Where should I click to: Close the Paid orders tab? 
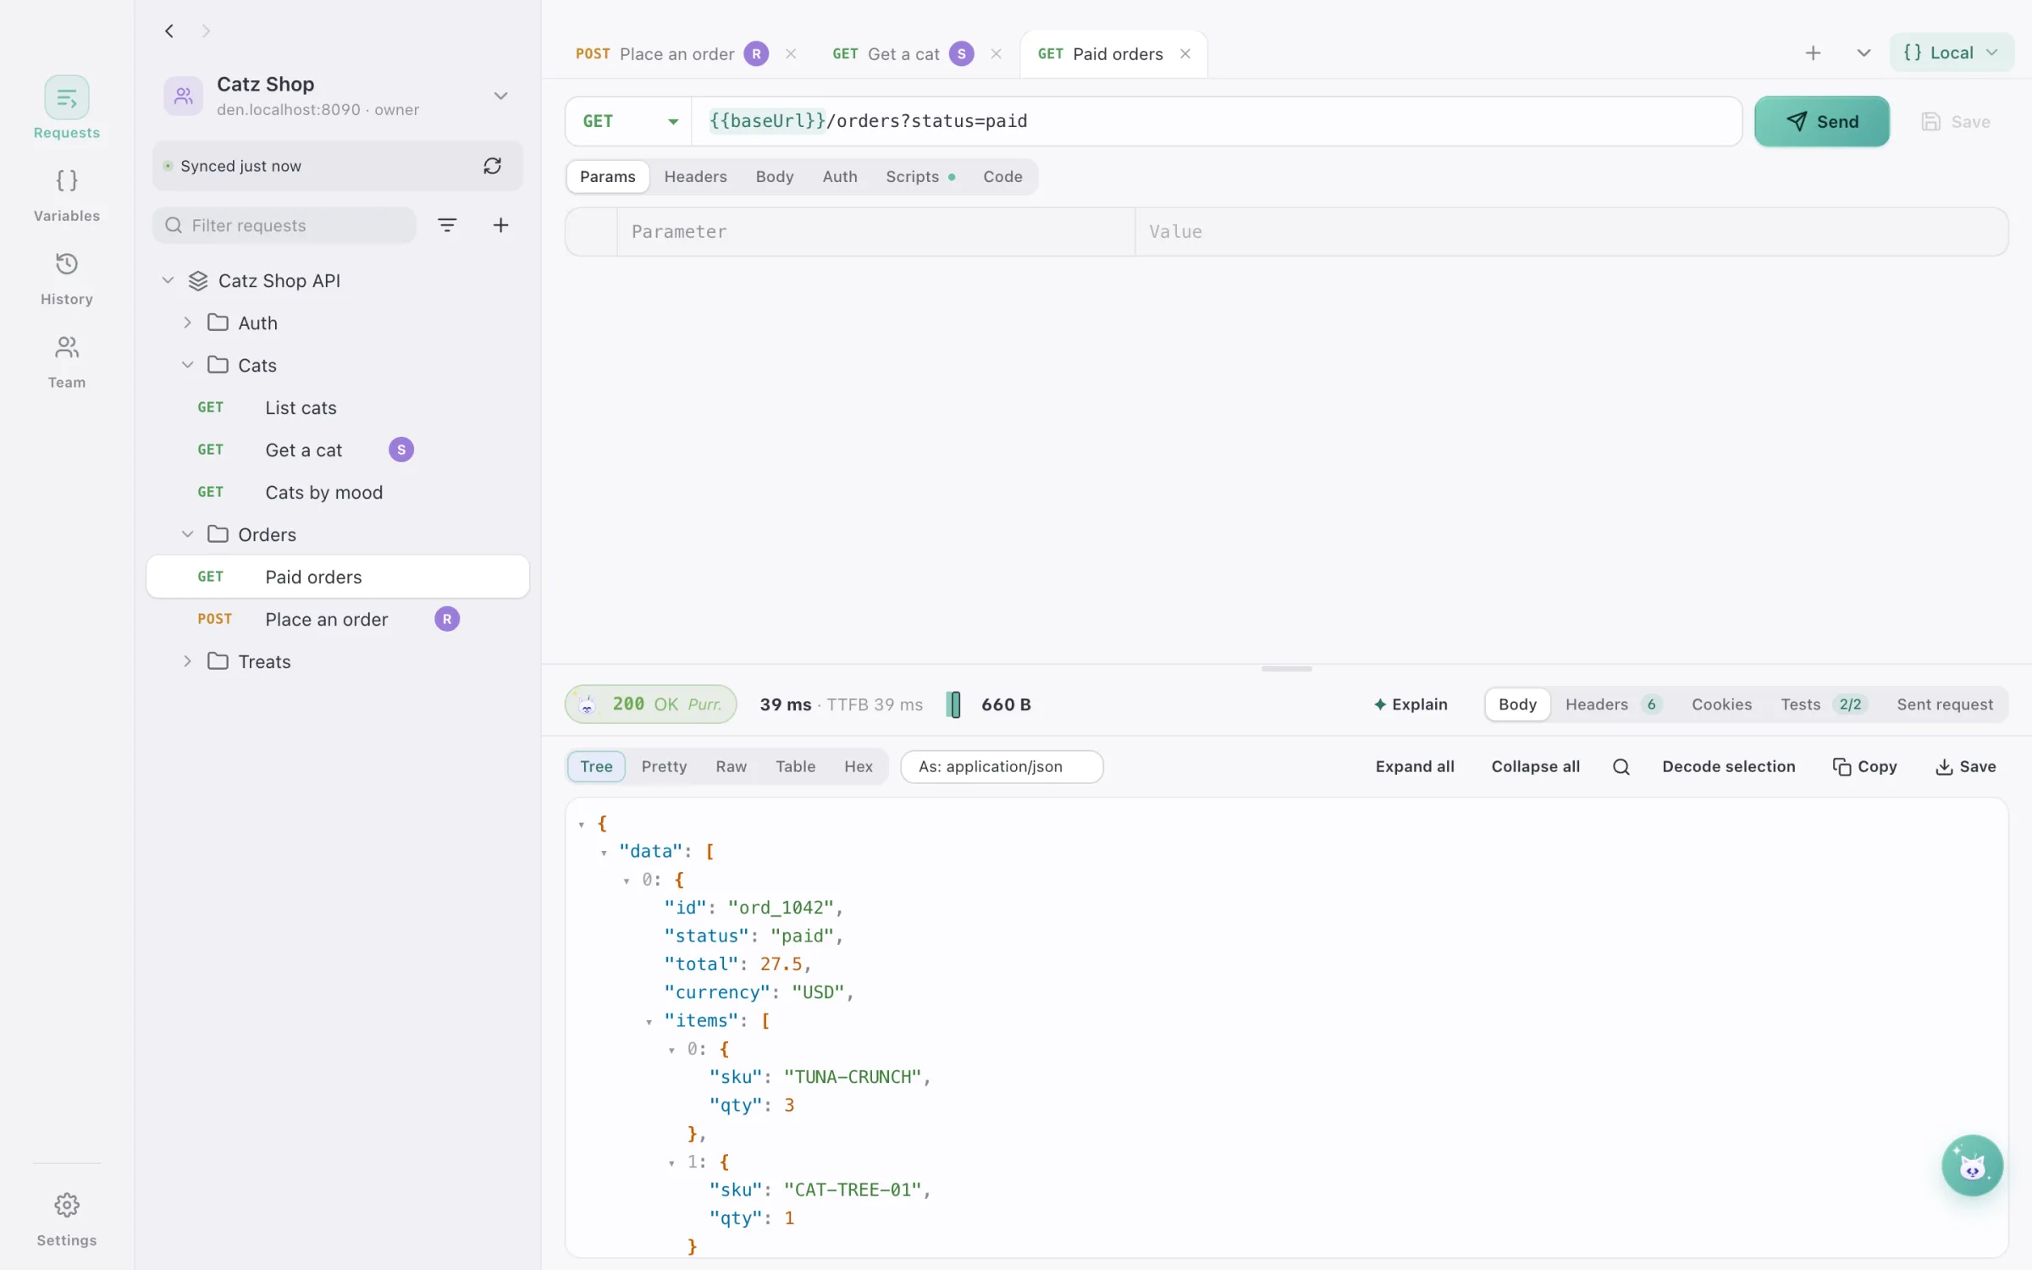pos(1185,54)
